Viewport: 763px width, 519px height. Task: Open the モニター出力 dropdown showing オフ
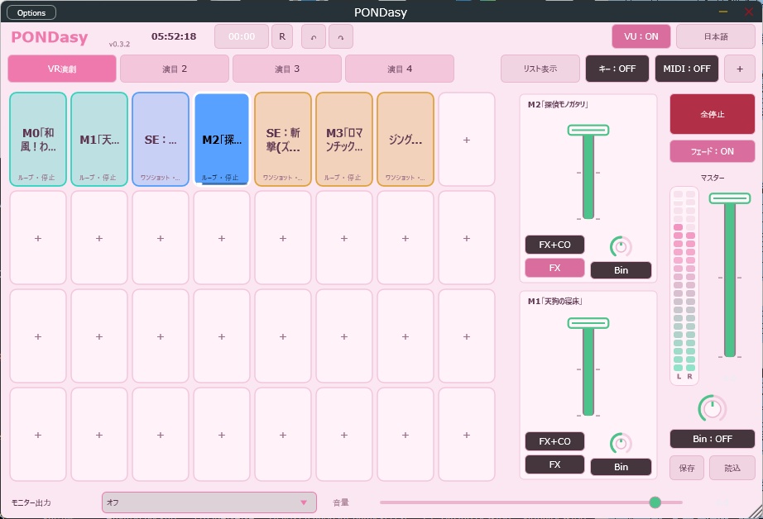[209, 502]
